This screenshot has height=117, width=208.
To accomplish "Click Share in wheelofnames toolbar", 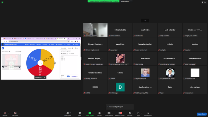I will pyautogui.click(x=45, y=45).
